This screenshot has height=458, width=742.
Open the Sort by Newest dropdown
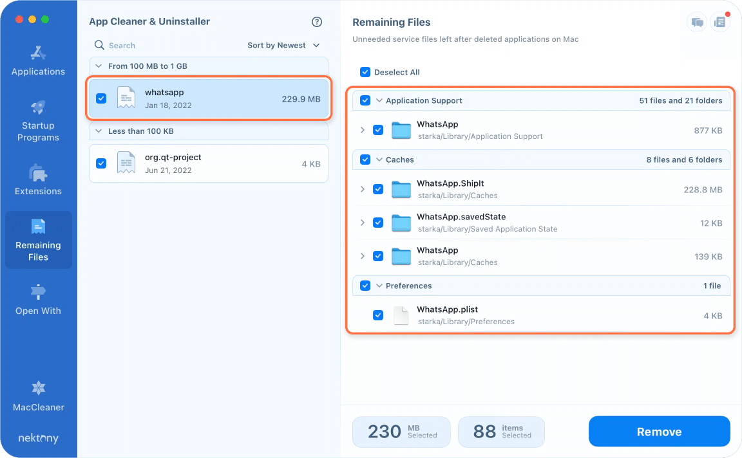pyautogui.click(x=283, y=46)
